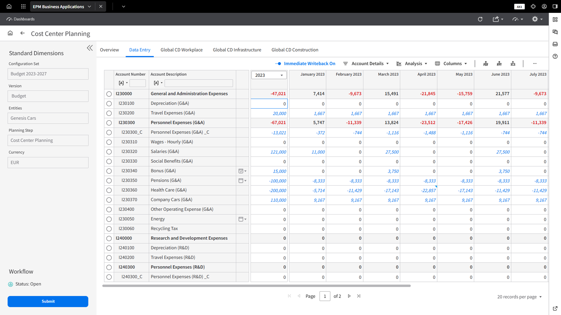Open the settings gear menu
The height and width of the screenshot is (315, 561).
(537, 19)
